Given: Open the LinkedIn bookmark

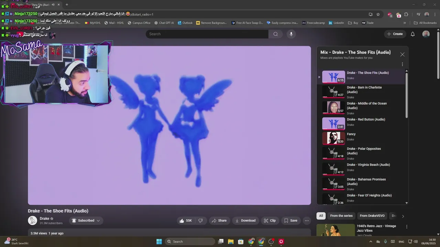Looking at the screenshot, I should tap(336, 23).
